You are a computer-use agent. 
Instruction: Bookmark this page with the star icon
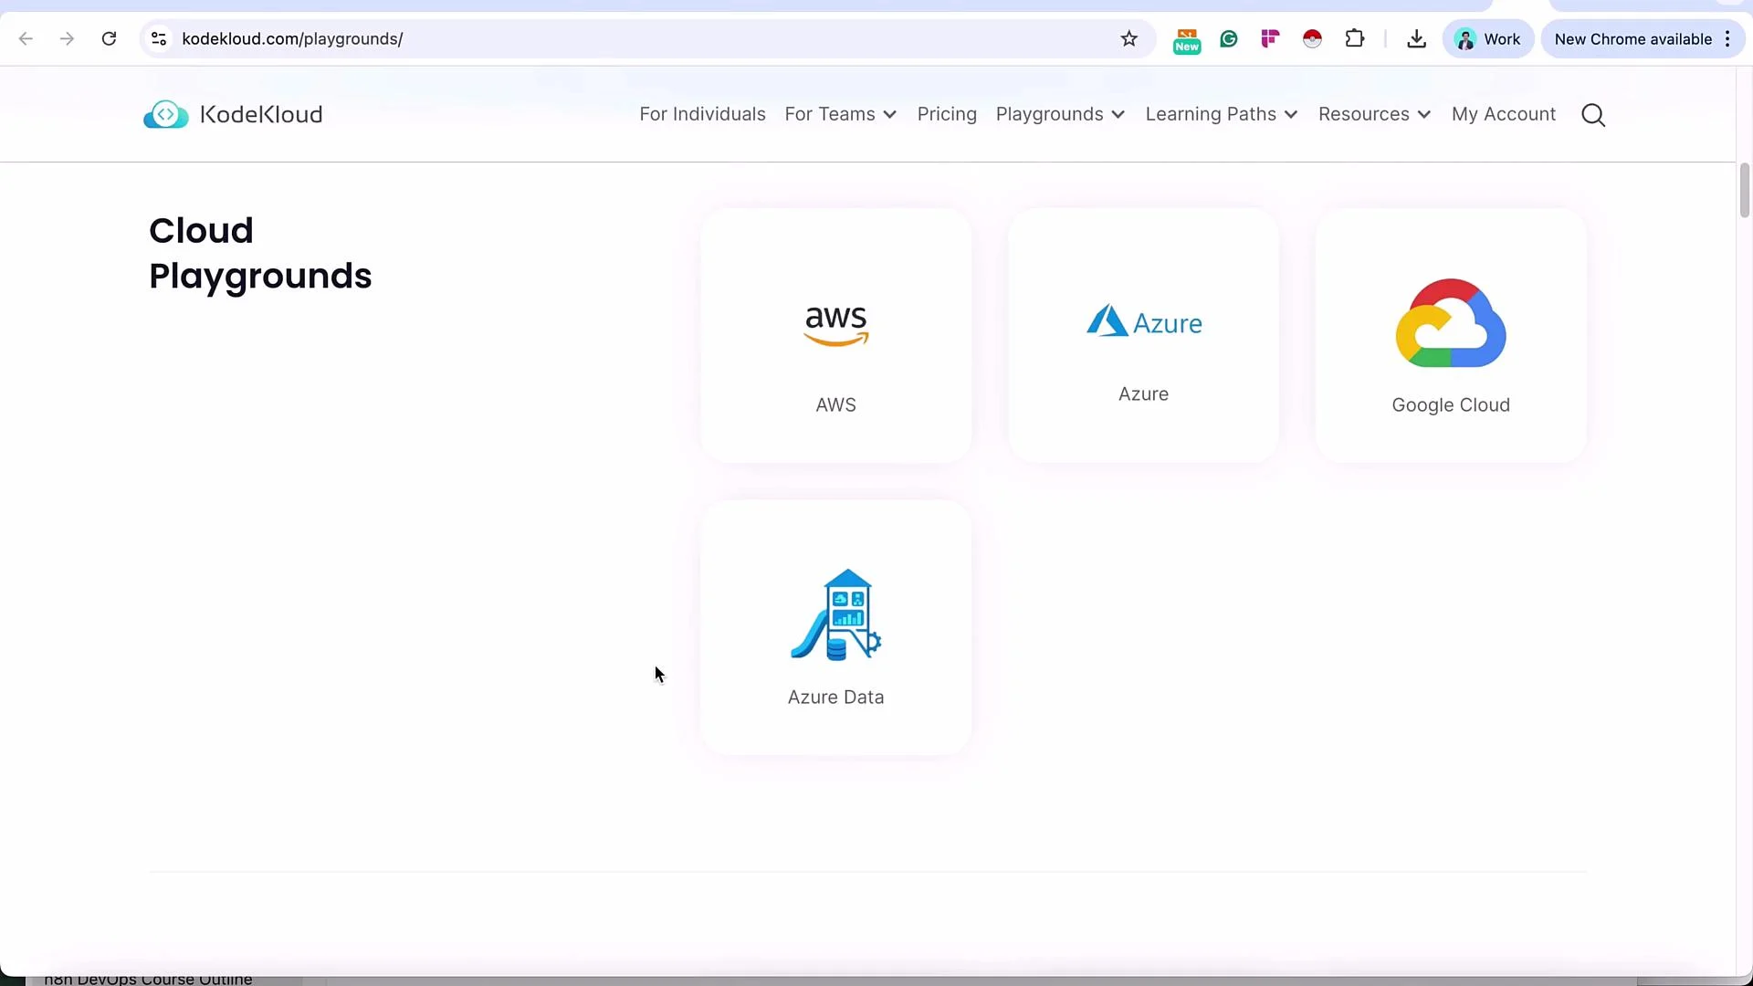pos(1129,38)
